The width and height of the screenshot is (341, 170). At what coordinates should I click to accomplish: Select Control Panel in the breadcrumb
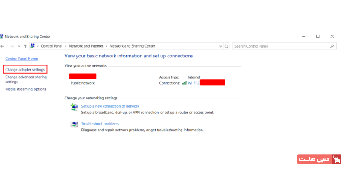coord(52,46)
